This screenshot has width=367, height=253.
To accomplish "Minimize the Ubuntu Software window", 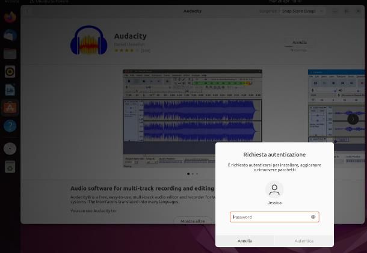I will point(335,11).
